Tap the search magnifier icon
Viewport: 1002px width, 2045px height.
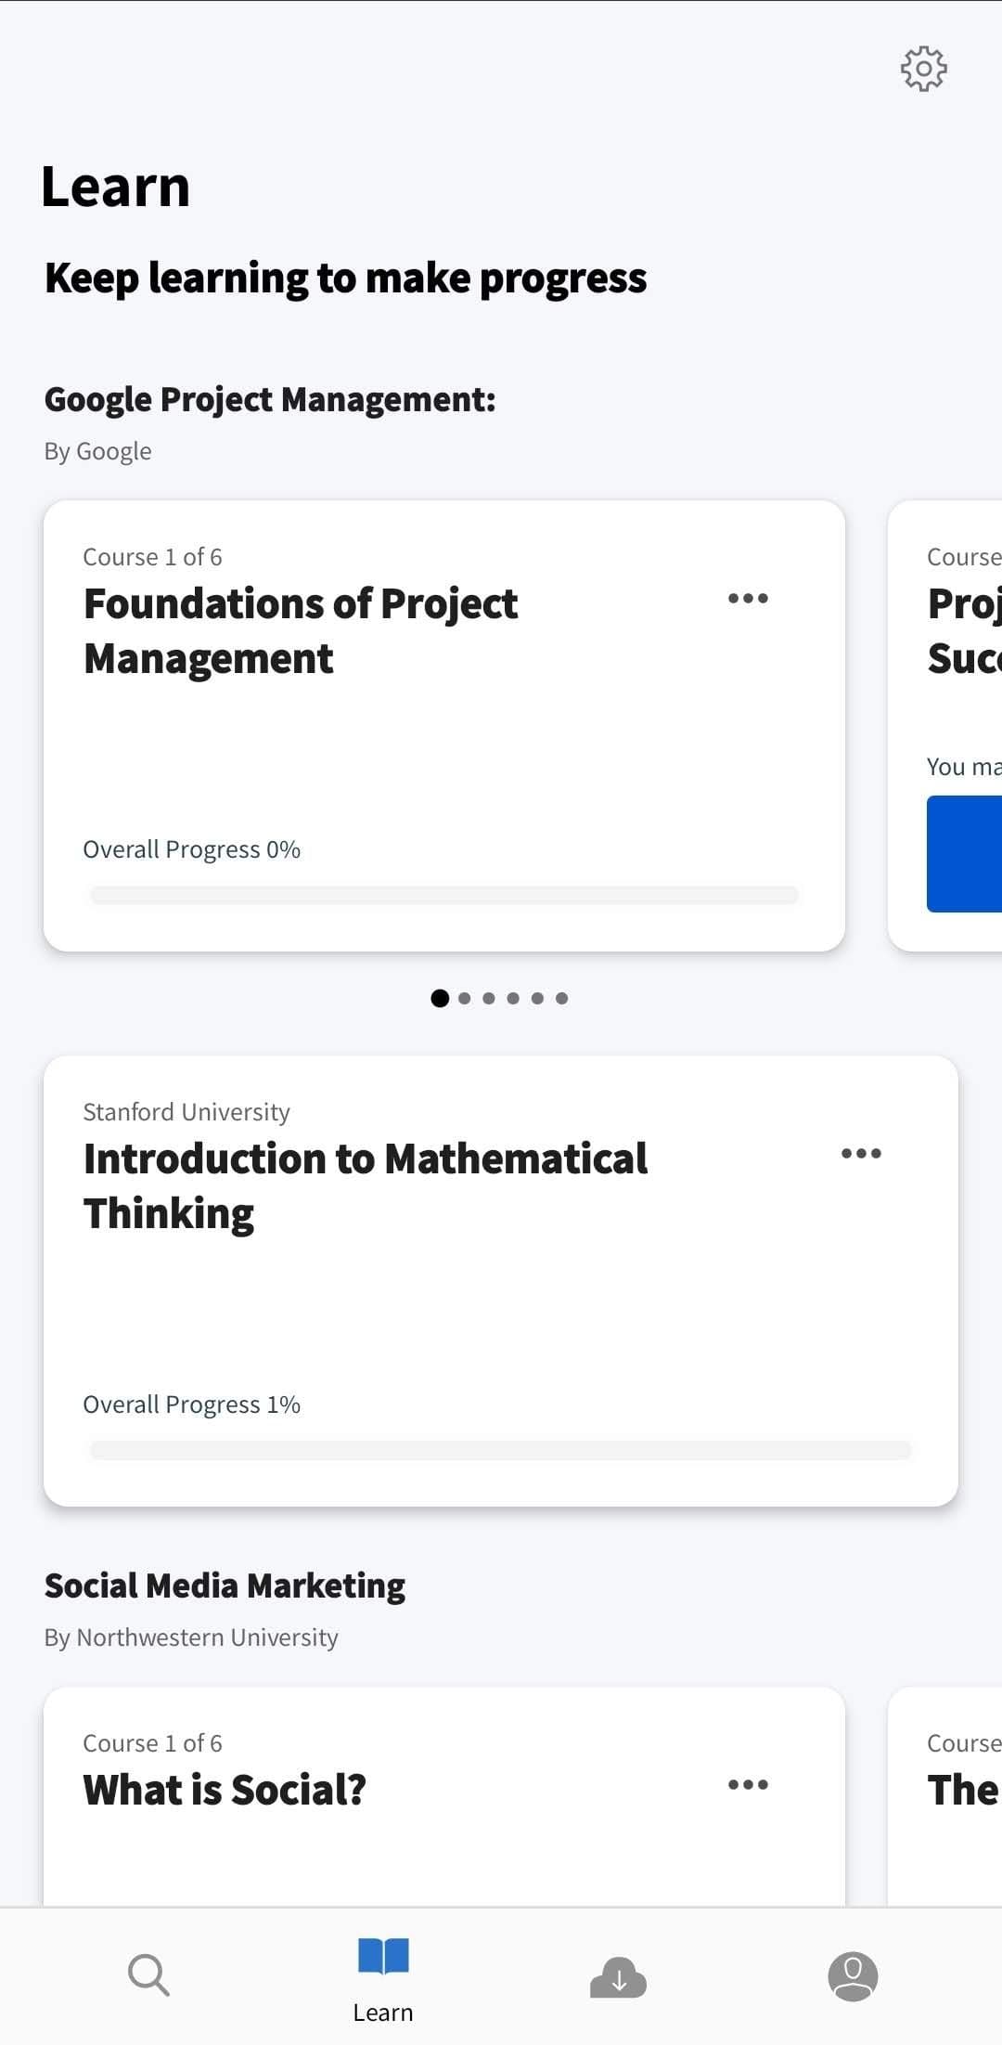pyautogui.click(x=148, y=1975)
